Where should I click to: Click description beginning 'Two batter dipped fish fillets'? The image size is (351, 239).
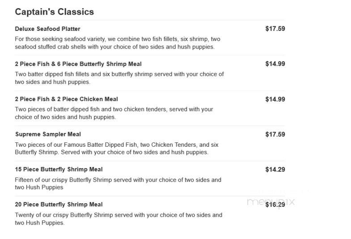click(119, 78)
